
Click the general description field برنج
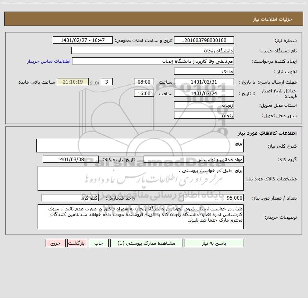140,146
